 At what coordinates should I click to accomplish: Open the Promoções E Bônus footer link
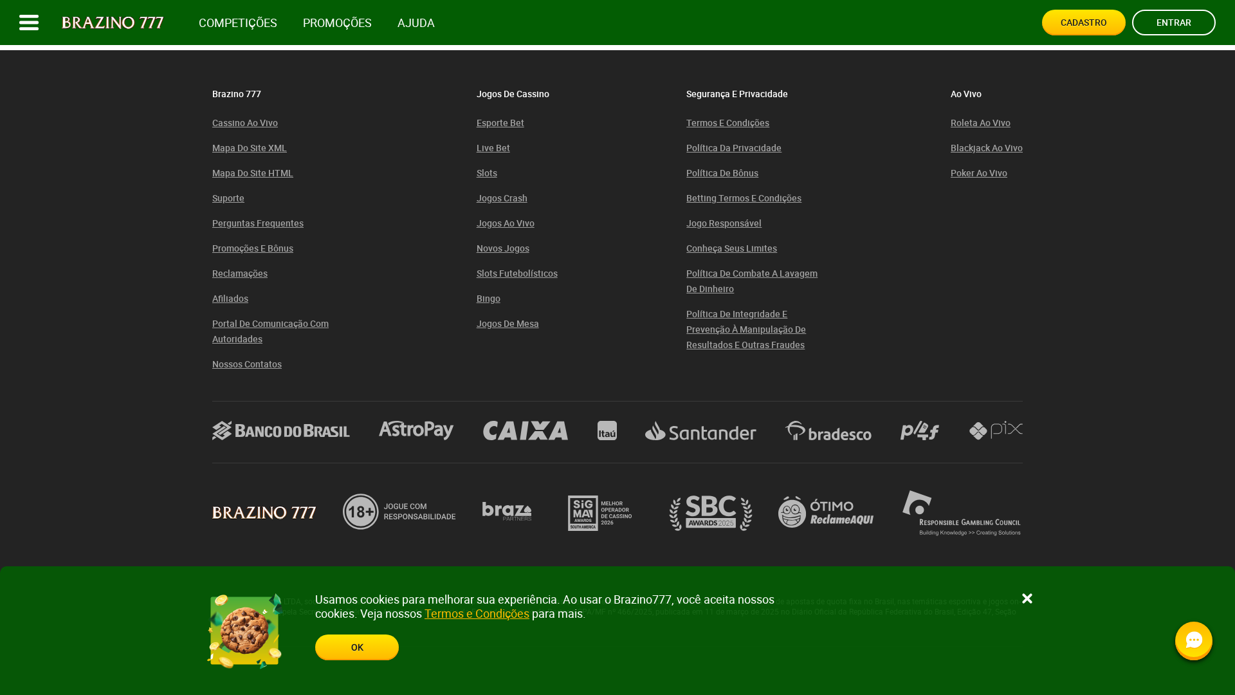[x=253, y=248]
